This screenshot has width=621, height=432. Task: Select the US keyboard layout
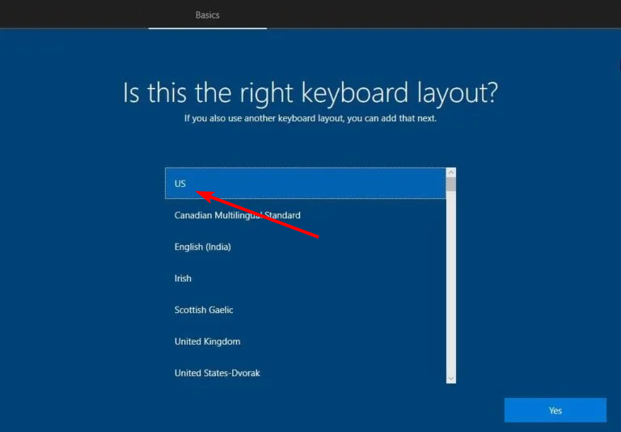click(306, 183)
